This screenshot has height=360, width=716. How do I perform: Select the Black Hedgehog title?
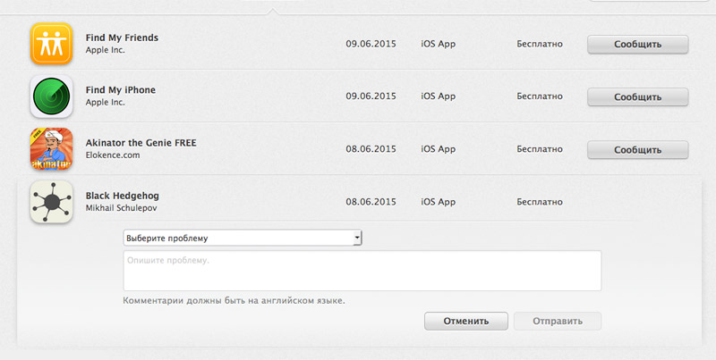coord(122,196)
